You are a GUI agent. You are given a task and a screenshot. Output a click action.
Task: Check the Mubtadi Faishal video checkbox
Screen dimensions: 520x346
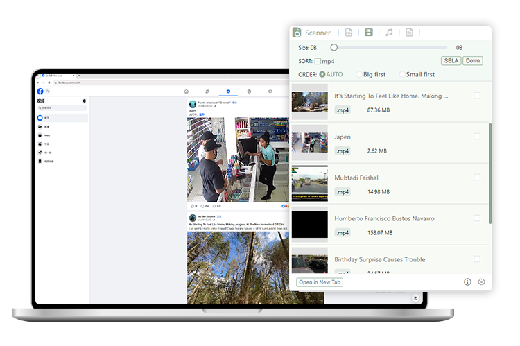477,177
